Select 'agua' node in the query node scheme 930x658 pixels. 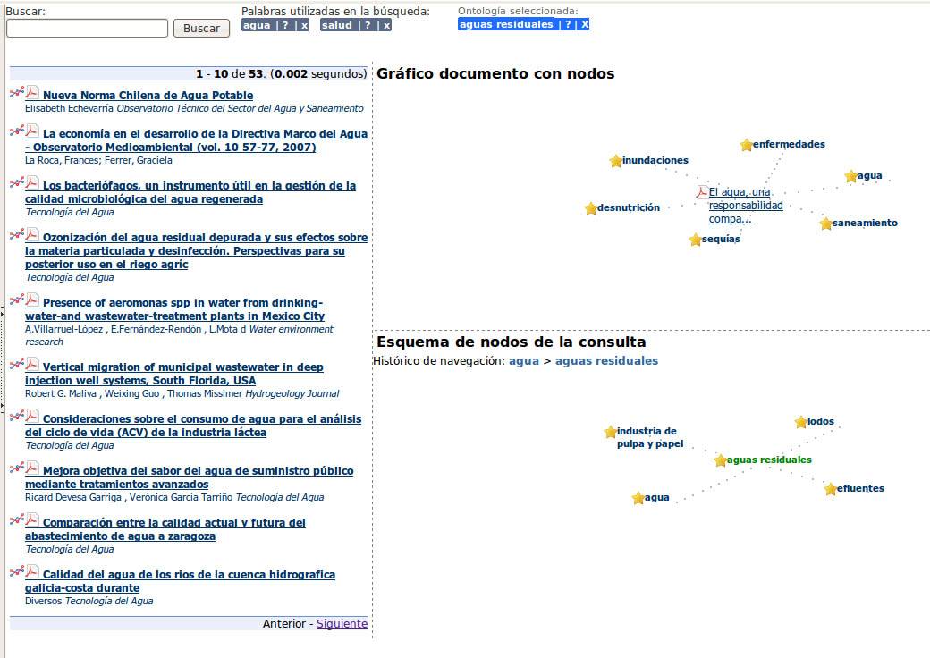656,498
